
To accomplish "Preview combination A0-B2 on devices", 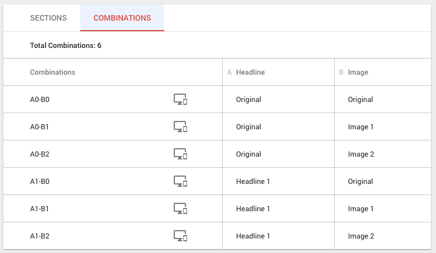I will tap(180, 154).
